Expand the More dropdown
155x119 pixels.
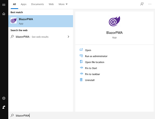[x=63, y=4]
